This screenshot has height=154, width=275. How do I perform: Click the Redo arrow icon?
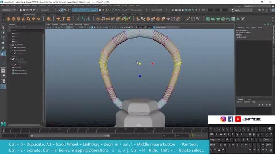coord(34,10)
